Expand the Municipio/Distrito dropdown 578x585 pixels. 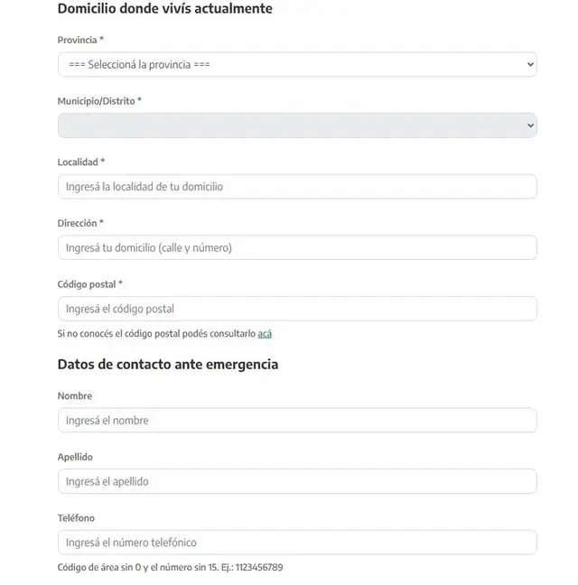pyautogui.click(x=297, y=125)
